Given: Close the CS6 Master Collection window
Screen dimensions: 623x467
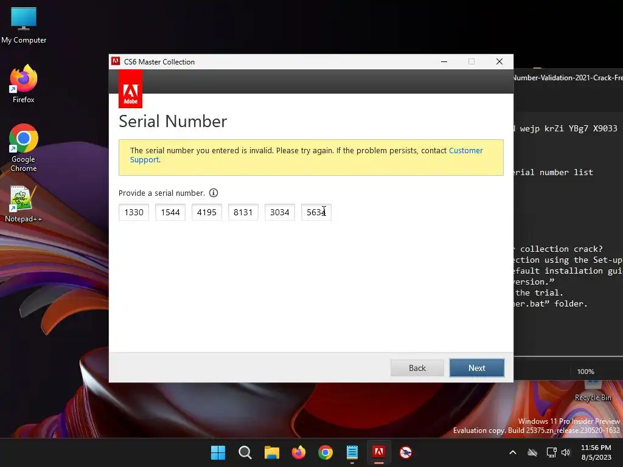Looking at the screenshot, I should pos(499,61).
